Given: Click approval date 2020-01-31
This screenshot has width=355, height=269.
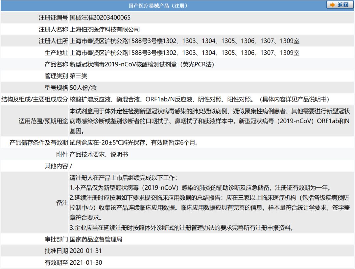Looking at the screenshot, I should [x=86, y=251].
